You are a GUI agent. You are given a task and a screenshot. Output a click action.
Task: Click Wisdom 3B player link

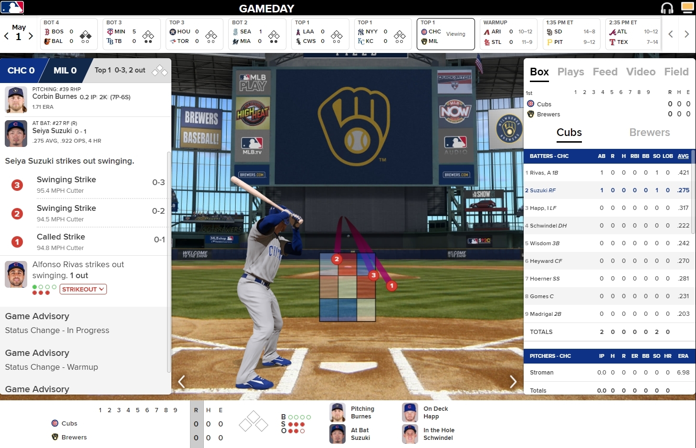(545, 243)
